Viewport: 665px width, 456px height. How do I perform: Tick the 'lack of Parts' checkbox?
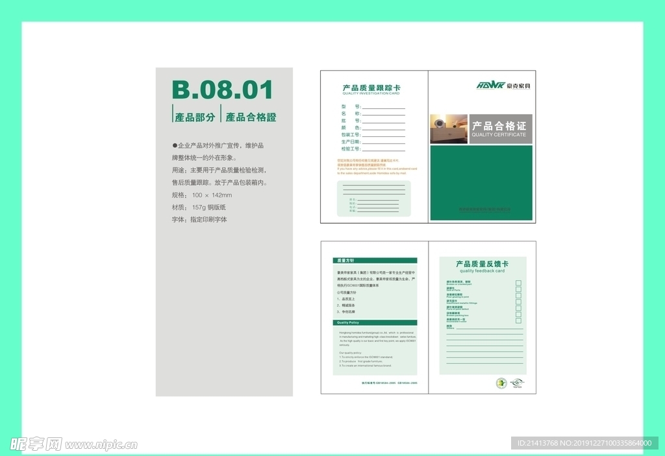(518, 289)
